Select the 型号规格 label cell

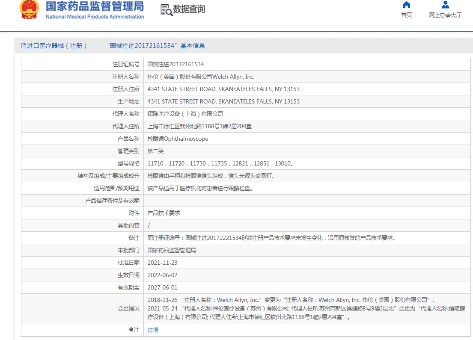click(82, 163)
